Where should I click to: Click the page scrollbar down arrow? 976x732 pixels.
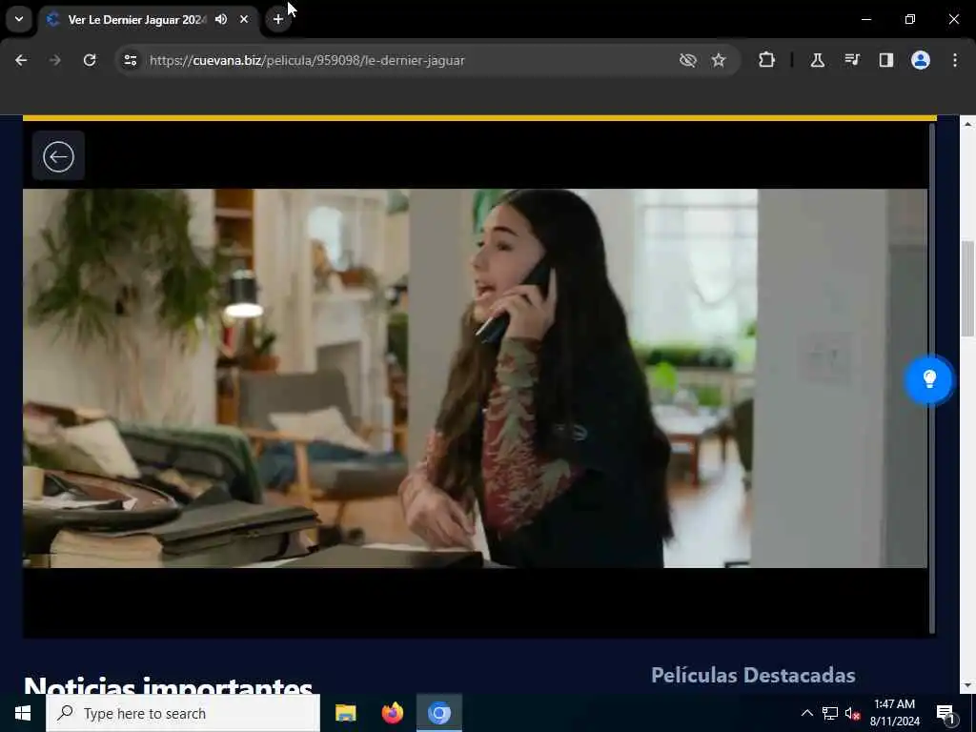point(968,685)
